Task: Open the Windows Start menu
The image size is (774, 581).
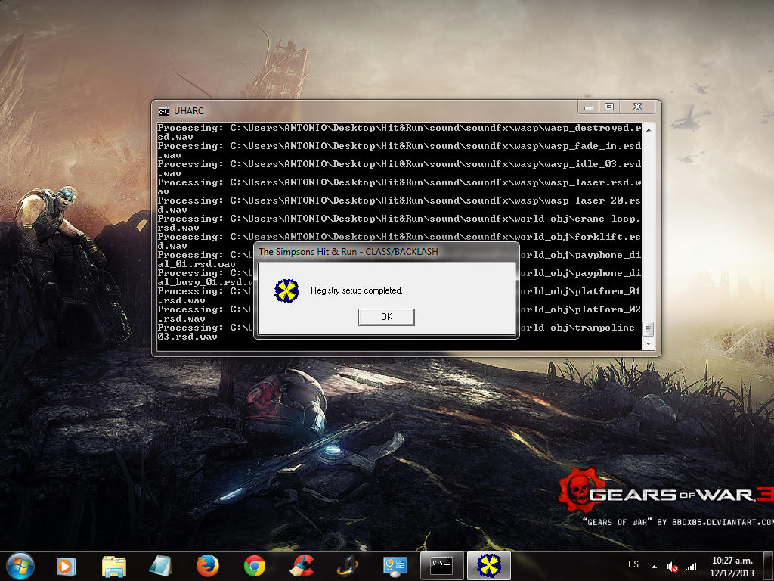Action: pos(20,565)
